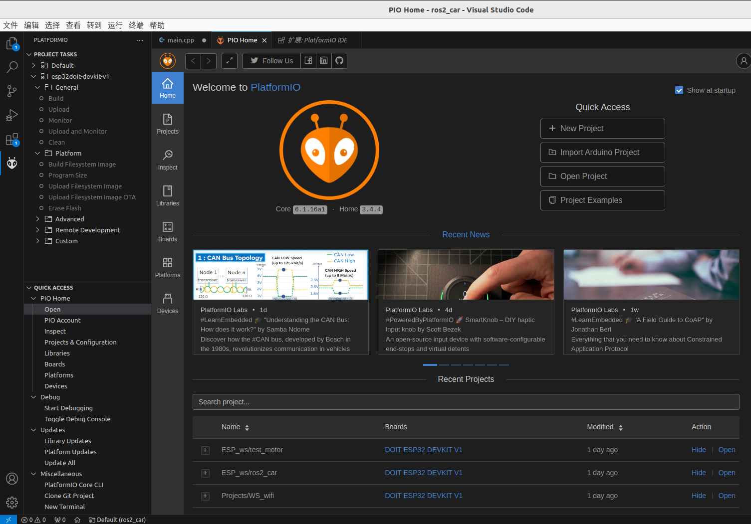Open the Libraries section of PIO Home

tap(167, 195)
